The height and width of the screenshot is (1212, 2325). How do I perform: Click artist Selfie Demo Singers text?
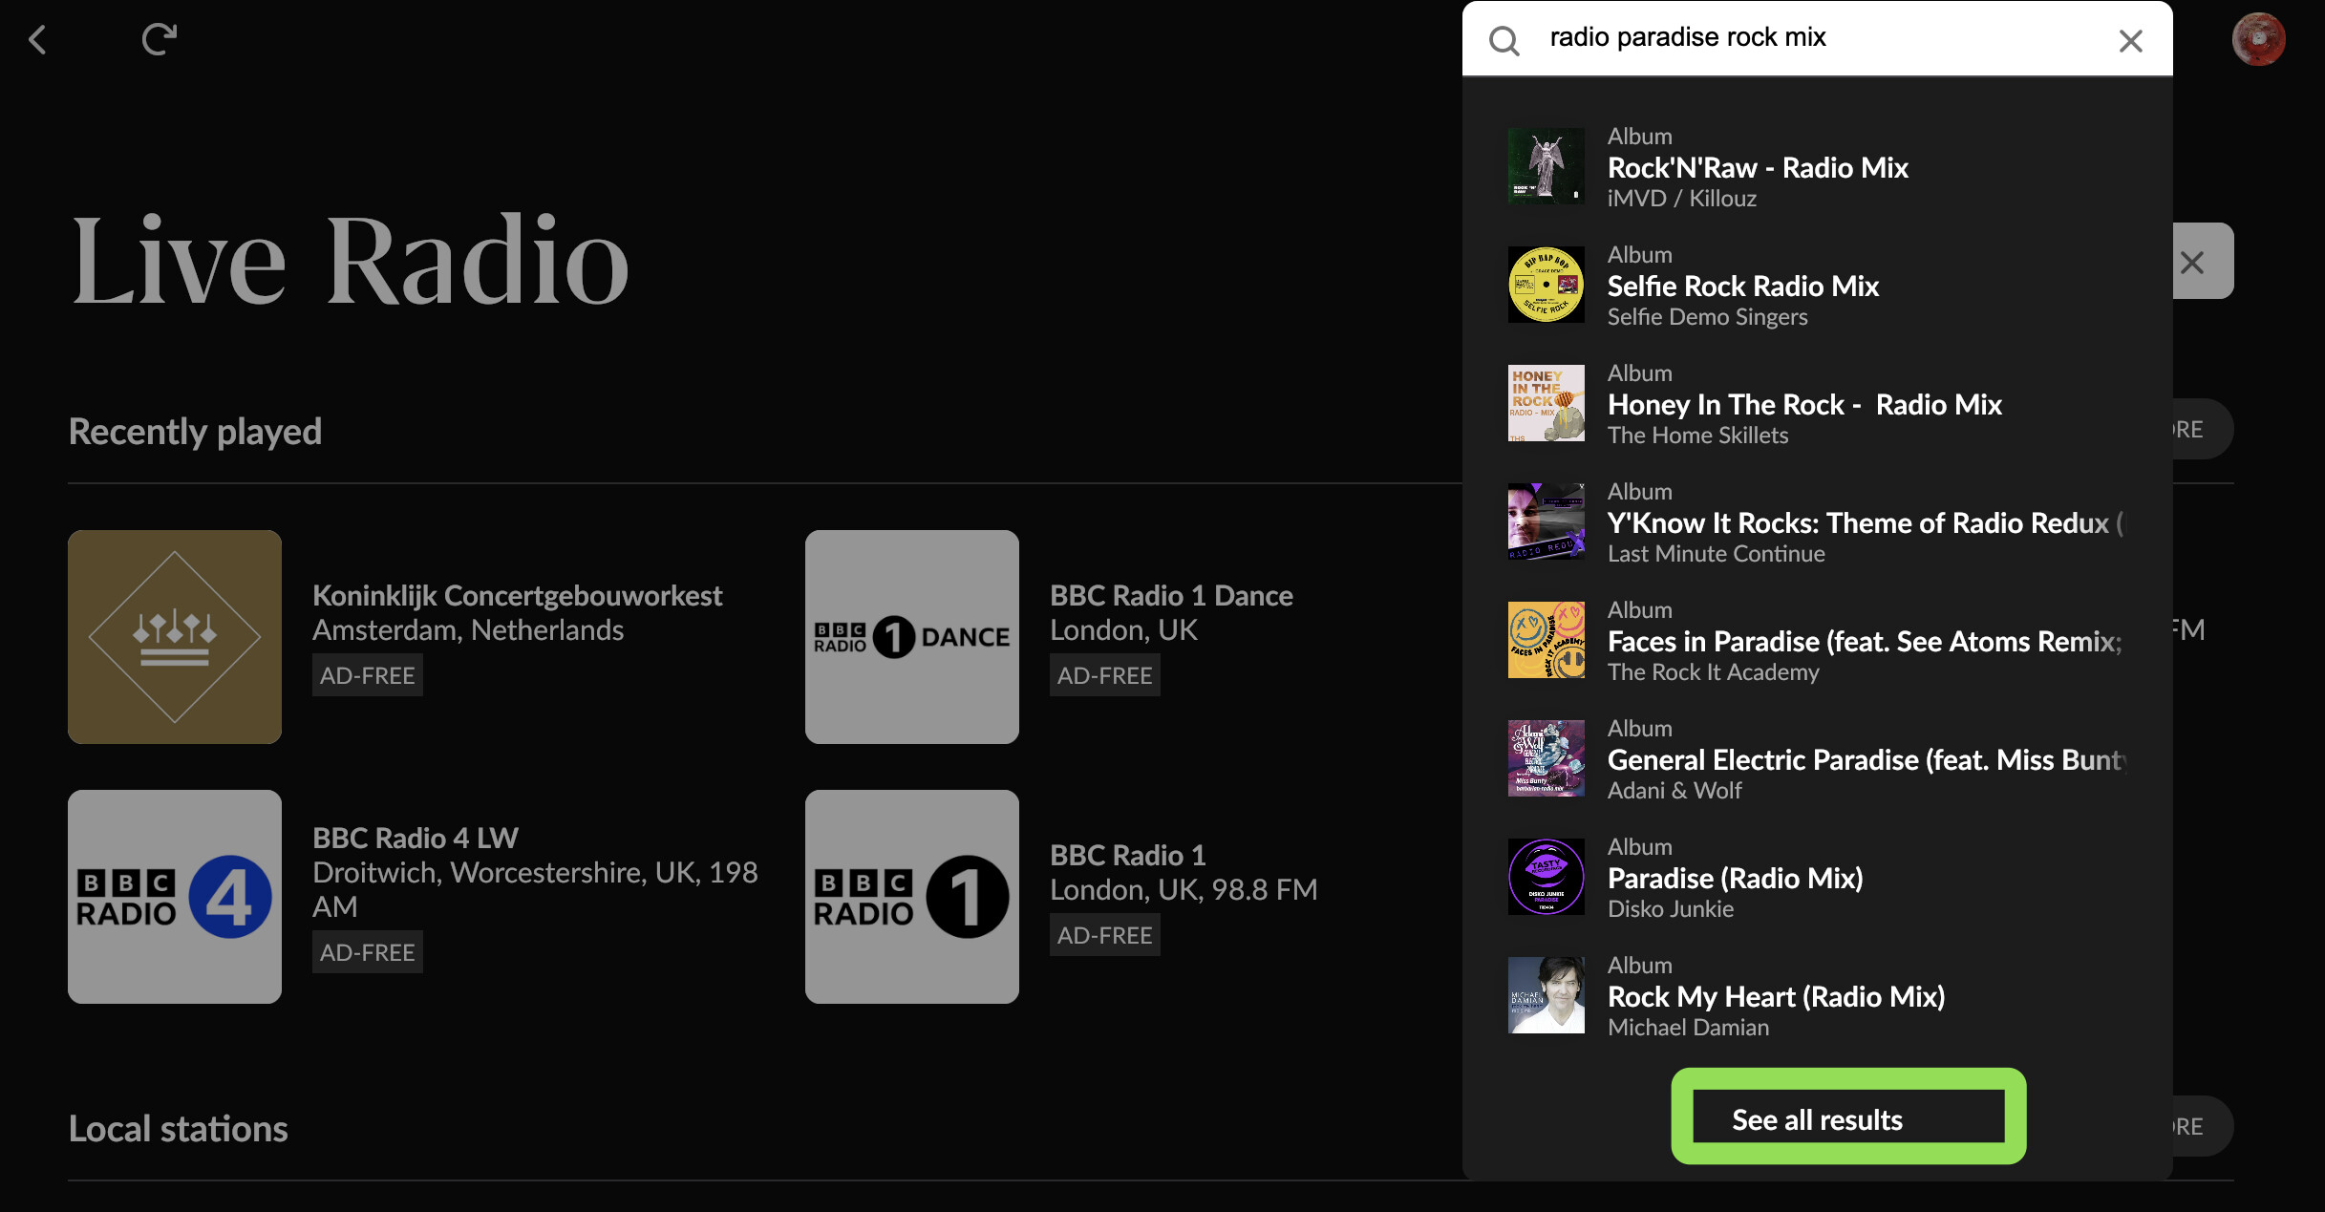[1708, 317]
